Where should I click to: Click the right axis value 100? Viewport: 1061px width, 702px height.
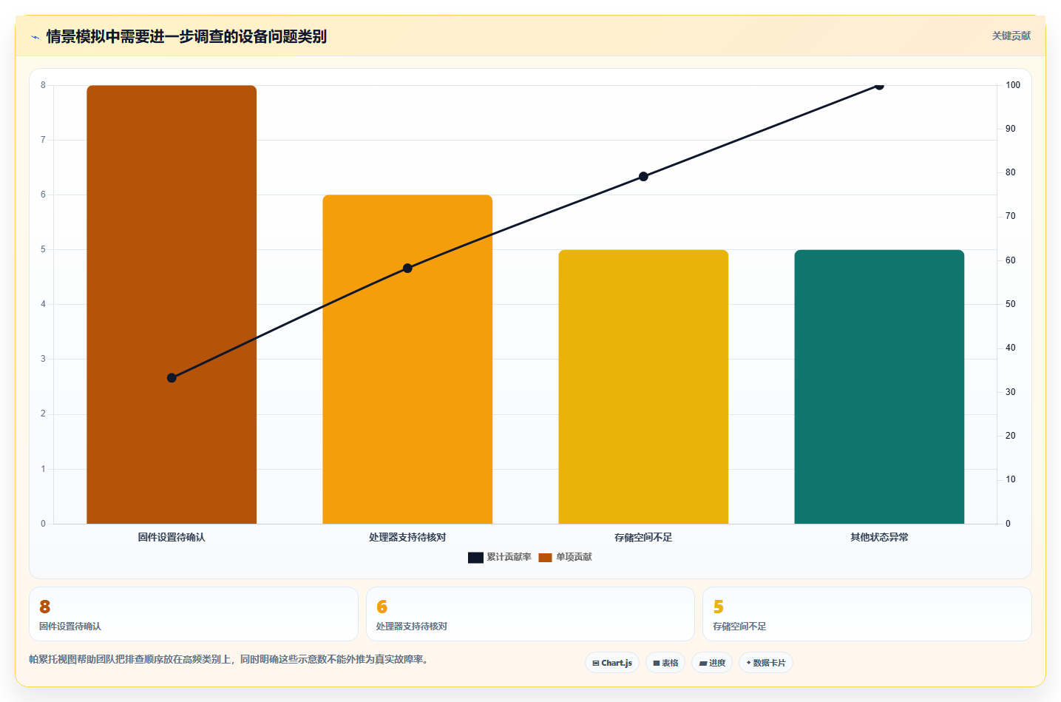pyautogui.click(x=1012, y=85)
